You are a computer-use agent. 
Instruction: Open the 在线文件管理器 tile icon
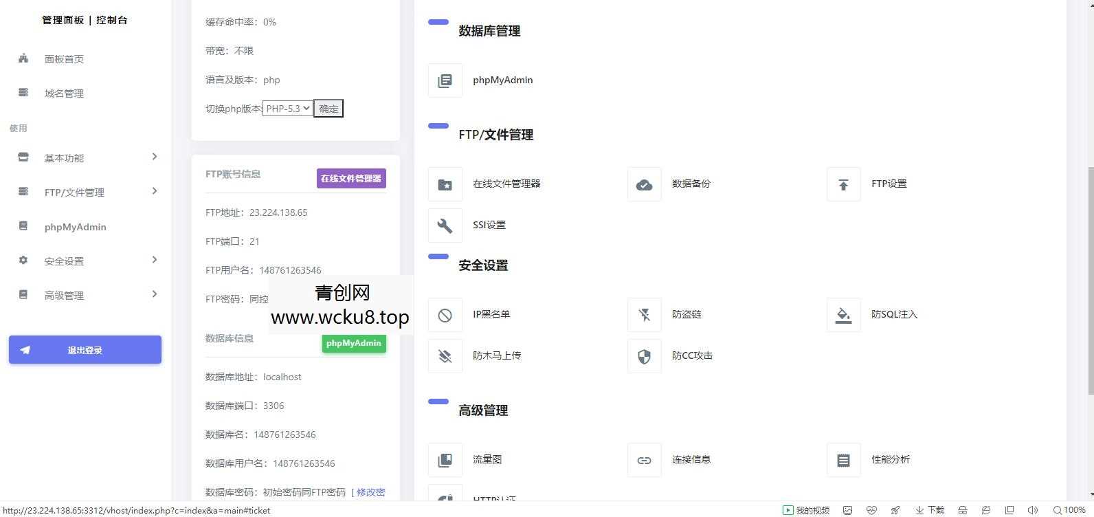point(445,184)
